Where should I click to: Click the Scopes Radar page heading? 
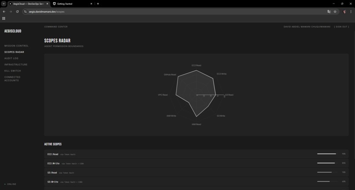coord(57,41)
